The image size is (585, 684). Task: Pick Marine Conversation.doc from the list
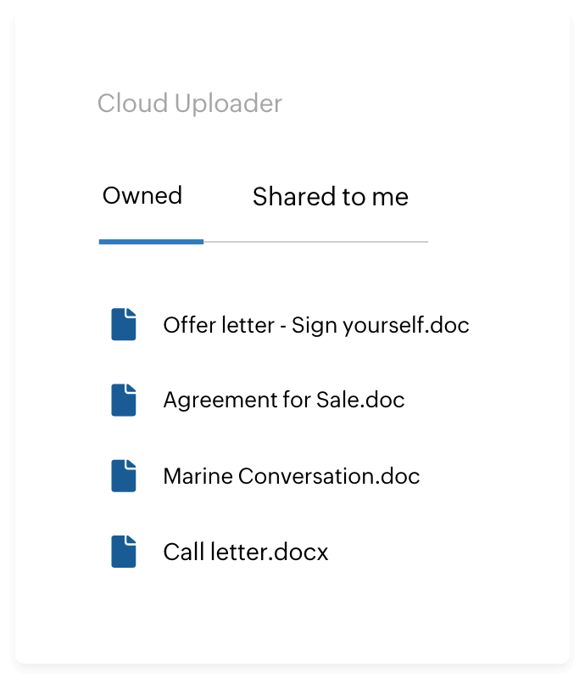coord(291,476)
